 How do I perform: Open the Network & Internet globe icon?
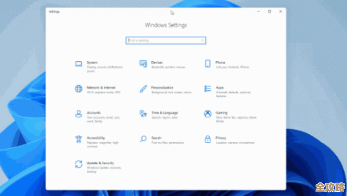click(x=78, y=89)
